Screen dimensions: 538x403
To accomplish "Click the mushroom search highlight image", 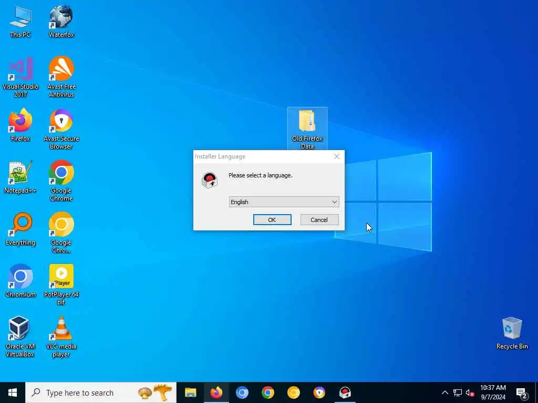I will point(155,393).
